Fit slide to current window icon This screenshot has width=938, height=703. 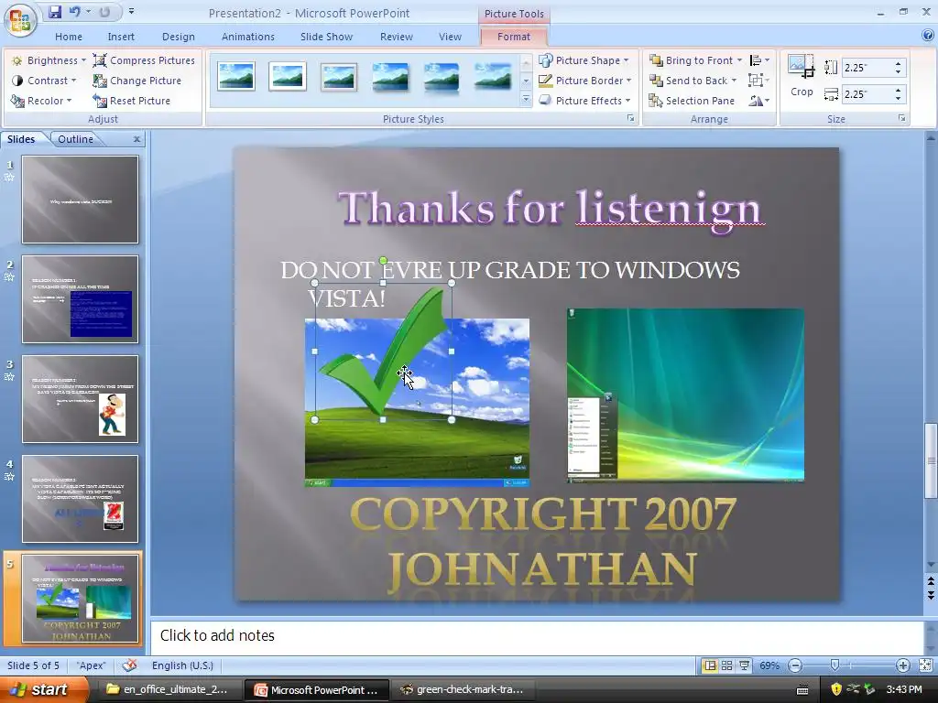[x=925, y=665]
